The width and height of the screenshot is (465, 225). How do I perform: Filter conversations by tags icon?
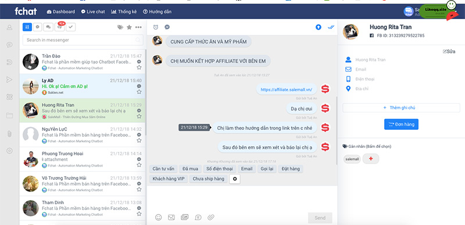120,27
